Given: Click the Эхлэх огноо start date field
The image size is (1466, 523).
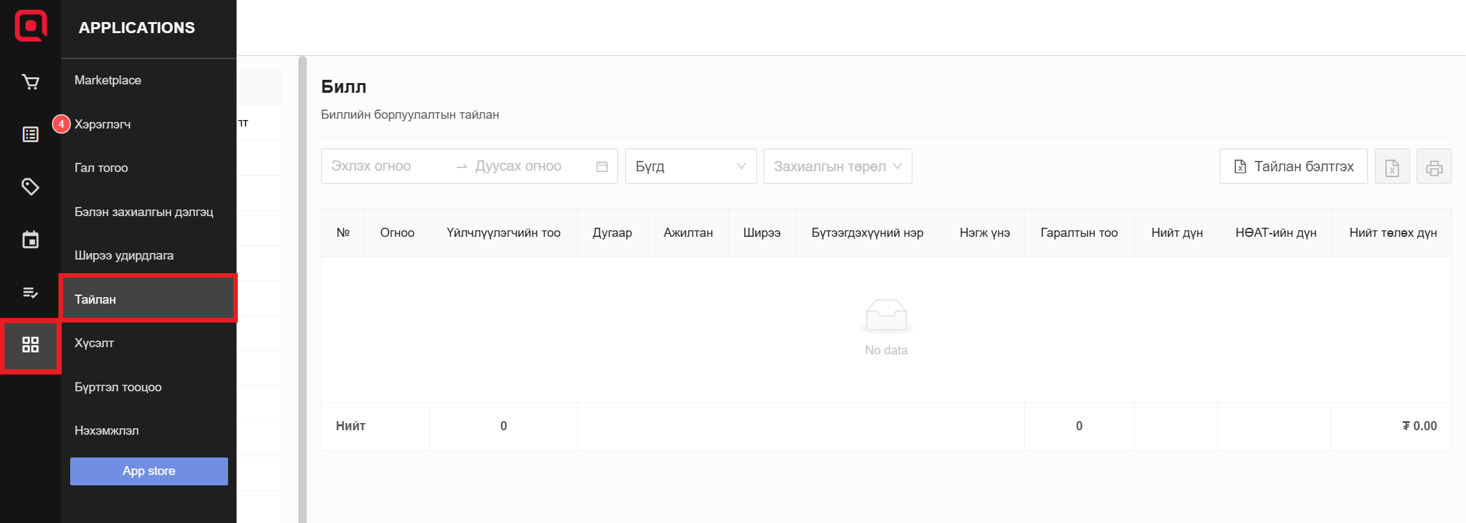Looking at the screenshot, I should [383, 167].
